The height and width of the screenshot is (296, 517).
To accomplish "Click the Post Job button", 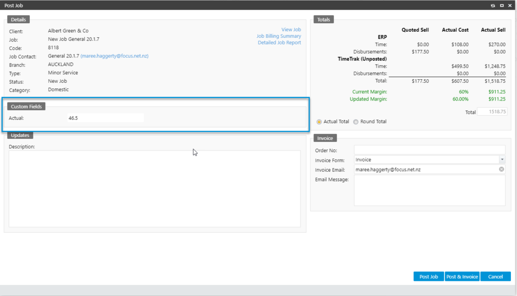I will (x=429, y=276).
